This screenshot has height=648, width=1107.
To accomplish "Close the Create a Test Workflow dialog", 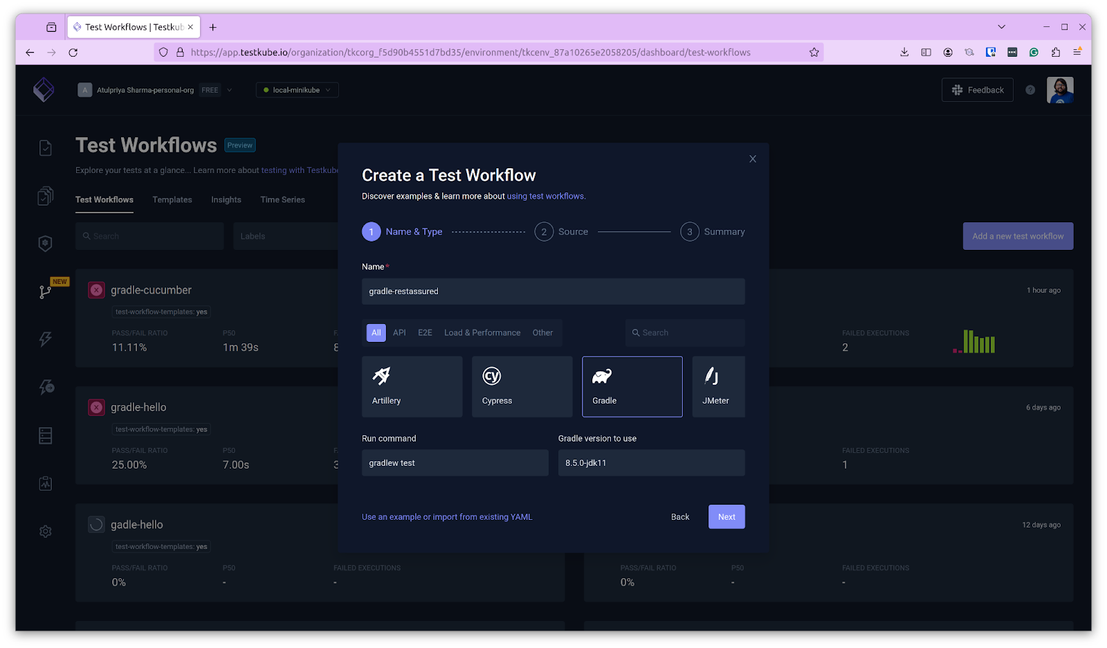I will 753,159.
